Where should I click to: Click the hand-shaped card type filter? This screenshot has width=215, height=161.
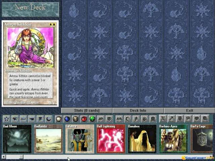click(145, 119)
